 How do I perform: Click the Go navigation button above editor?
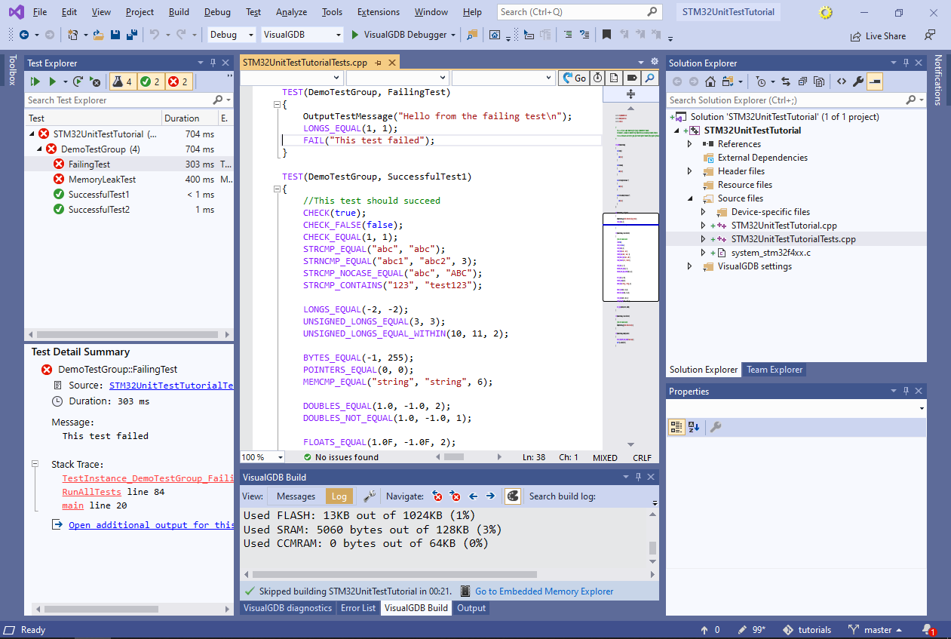[573, 78]
